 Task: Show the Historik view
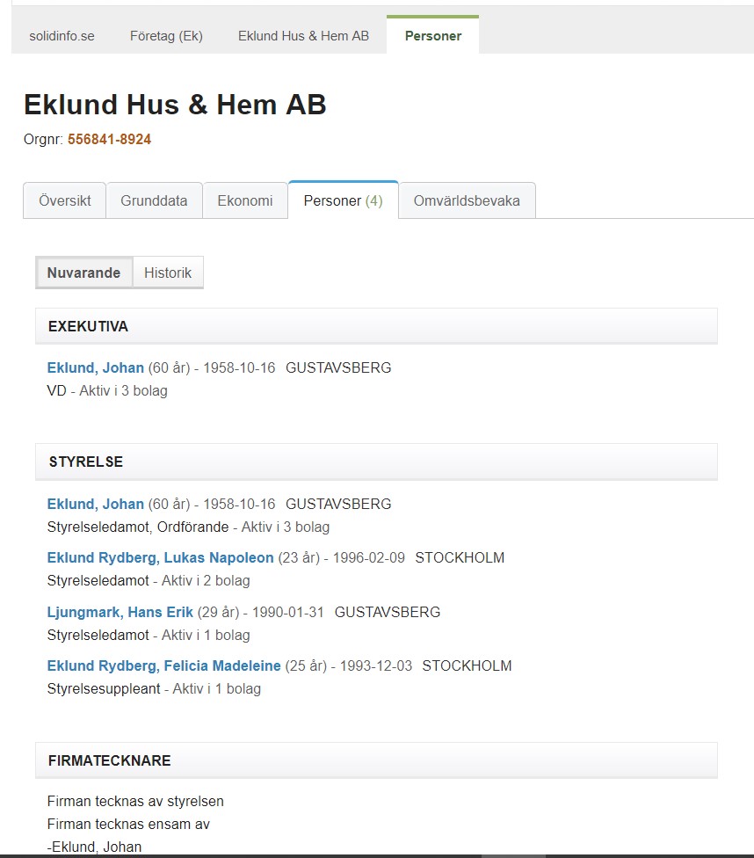(x=168, y=273)
